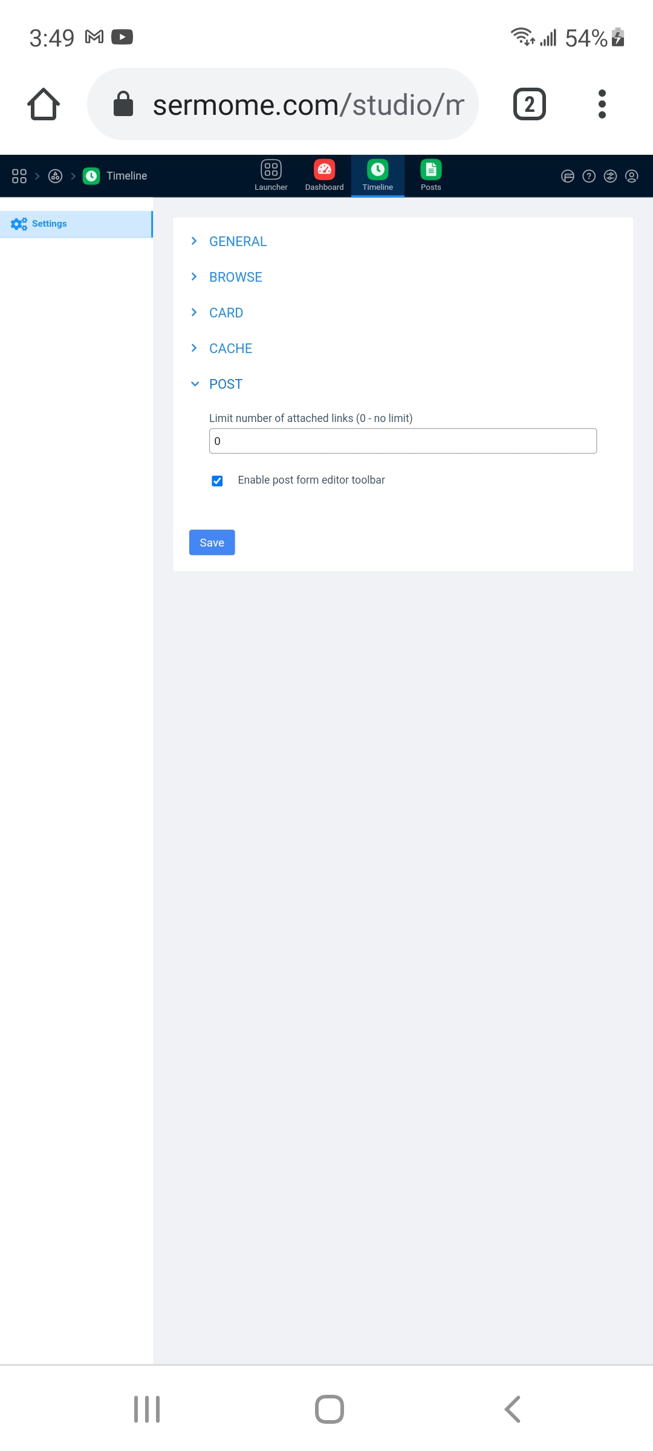Image resolution: width=653 pixels, height=1451 pixels.
Task: Click the help question mark icon
Action: click(589, 176)
